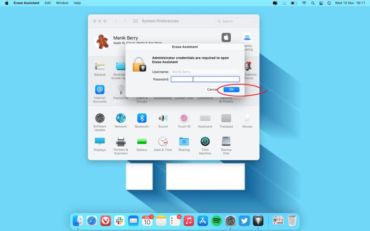Cancel the Erase Assistant authentication dialog
The height and width of the screenshot is (231, 370).
tap(212, 89)
